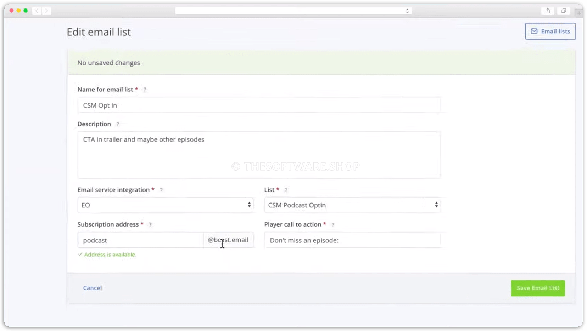Cancel editing the email list
The height and width of the screenshot is (331, 587).
click(x=92, y=288)
